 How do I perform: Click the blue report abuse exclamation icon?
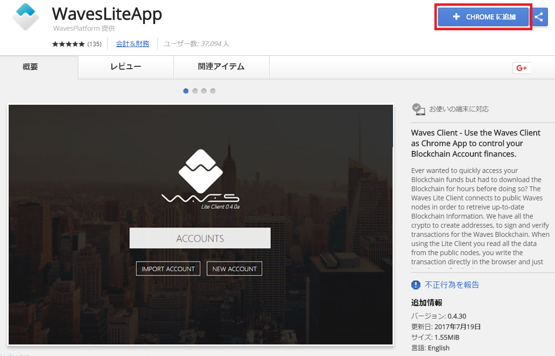tap(416, 285)
